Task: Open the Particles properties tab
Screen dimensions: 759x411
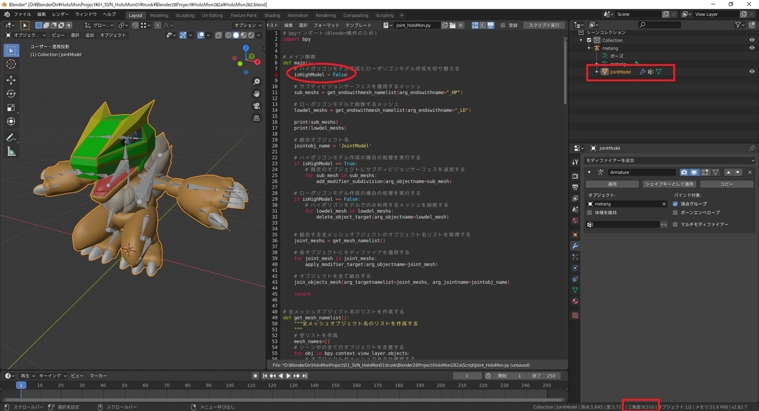Action: pos(575,257)
